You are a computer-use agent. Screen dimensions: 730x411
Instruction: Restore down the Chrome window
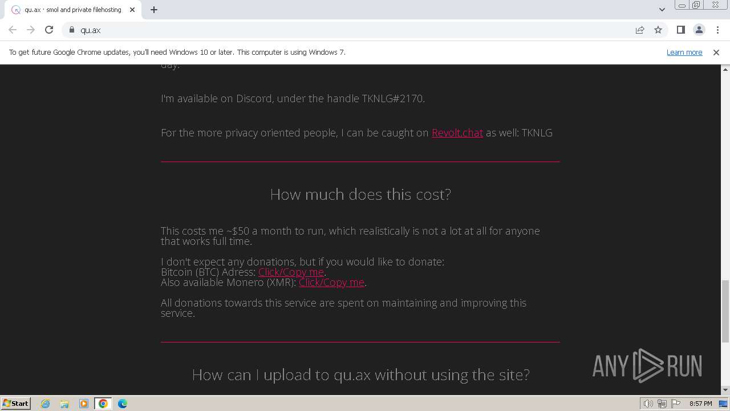point(696,5)
